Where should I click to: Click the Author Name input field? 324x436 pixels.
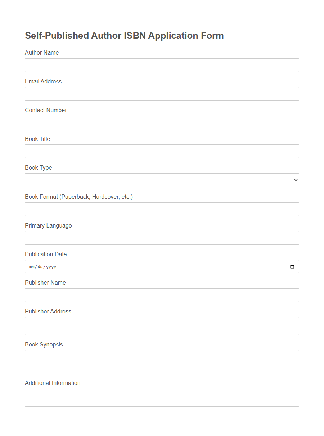162,65
